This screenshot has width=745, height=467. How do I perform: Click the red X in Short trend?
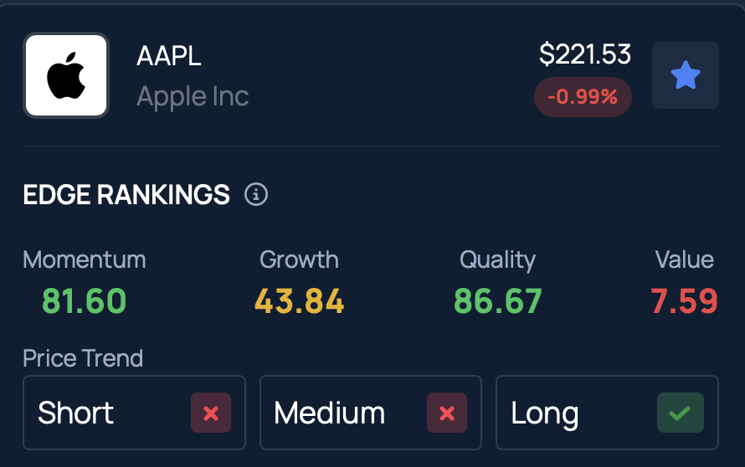tap(211, 413)
